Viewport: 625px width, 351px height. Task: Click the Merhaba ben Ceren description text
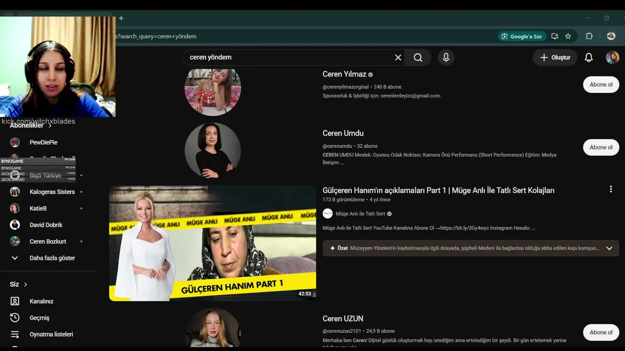tap(444, 343)
